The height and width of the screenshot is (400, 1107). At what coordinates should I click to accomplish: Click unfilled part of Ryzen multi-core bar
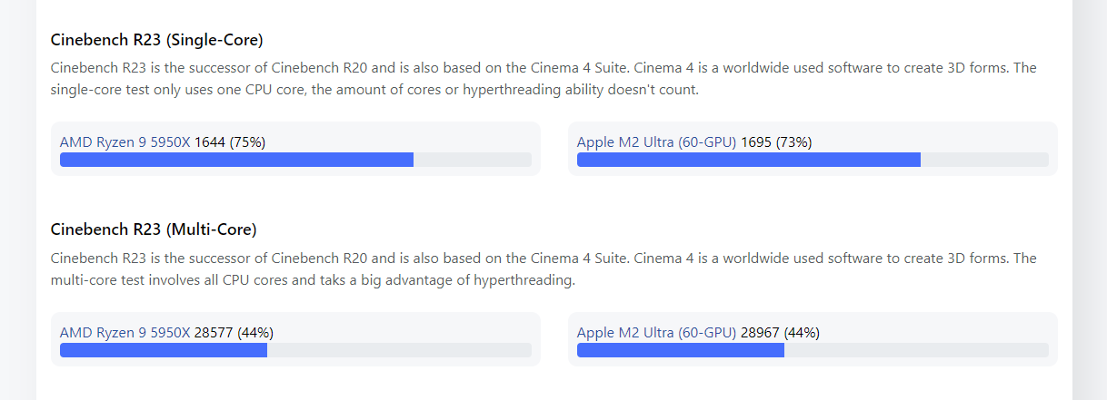point(399,350)
